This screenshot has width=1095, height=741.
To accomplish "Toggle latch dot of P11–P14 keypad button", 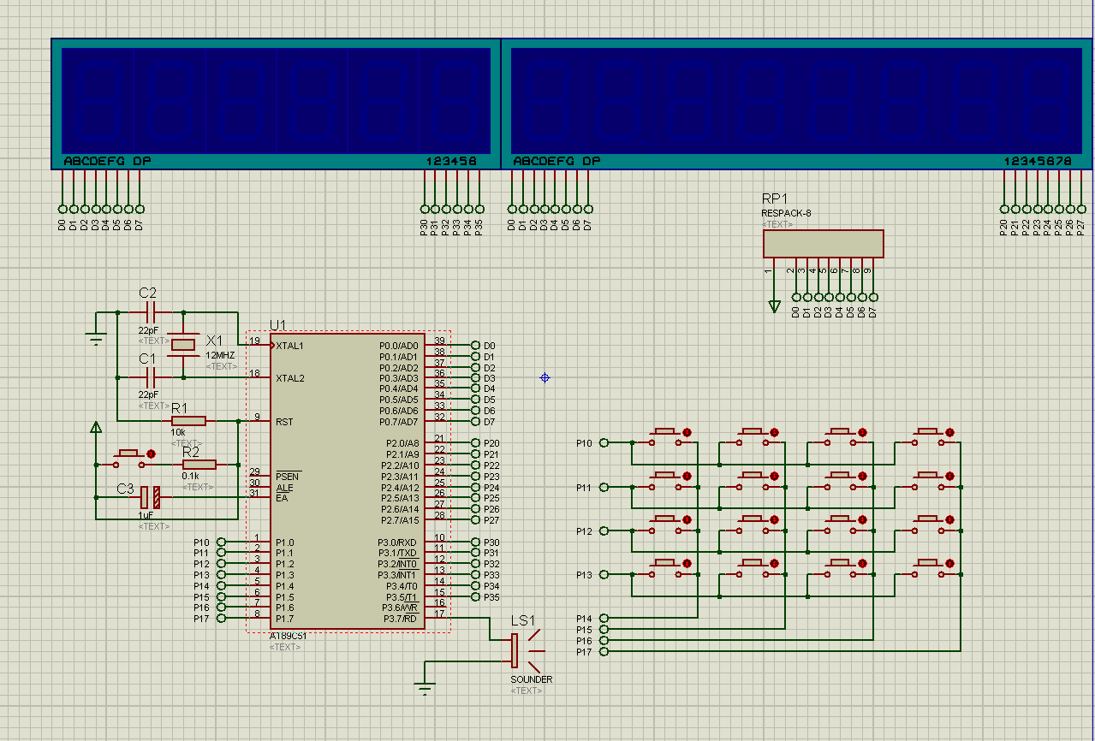I will [687, 477].
